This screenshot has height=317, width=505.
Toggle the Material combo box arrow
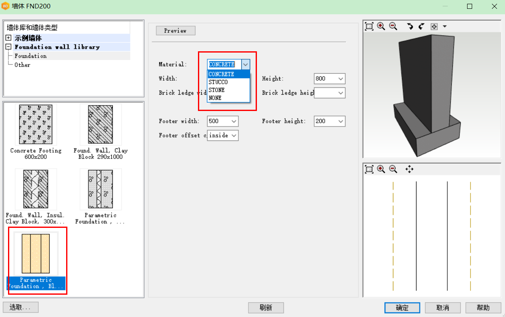point(246,64)
